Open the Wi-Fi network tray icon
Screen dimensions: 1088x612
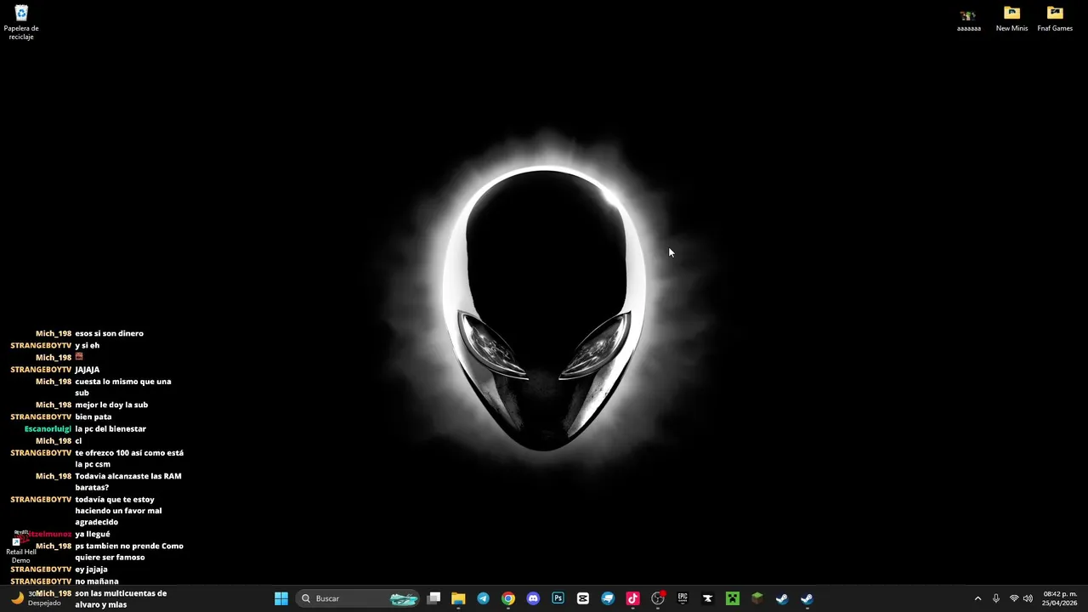1014,598
